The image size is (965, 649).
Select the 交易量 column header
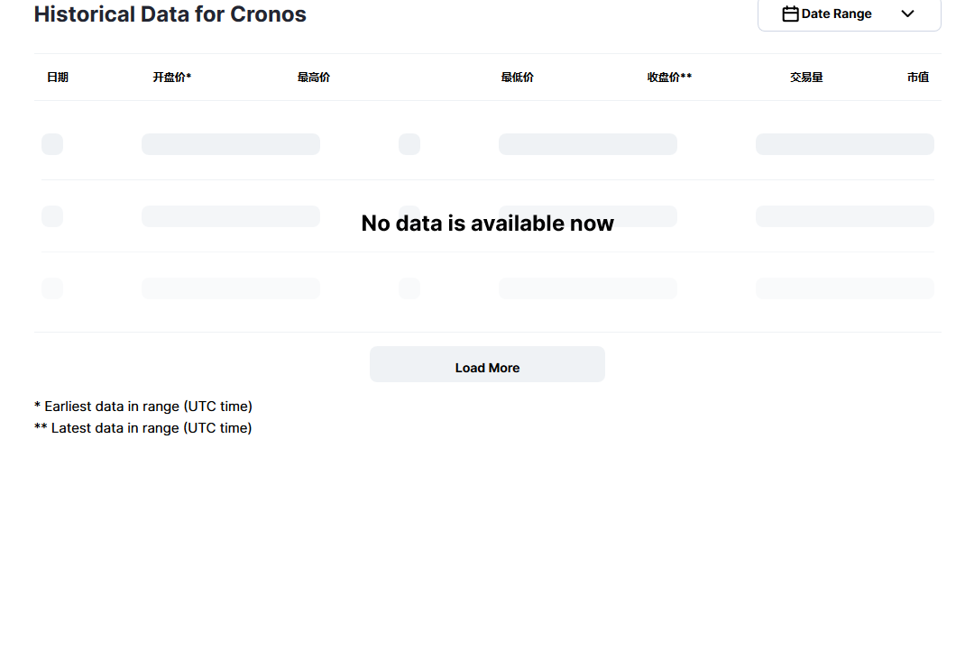(806, 77)
